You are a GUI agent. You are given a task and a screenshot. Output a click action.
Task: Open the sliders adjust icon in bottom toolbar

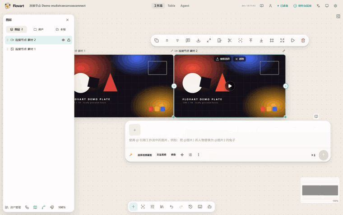coord(153,207)
